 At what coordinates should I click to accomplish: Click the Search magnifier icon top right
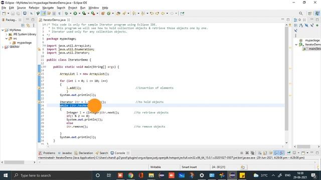(x=300, y=13)
